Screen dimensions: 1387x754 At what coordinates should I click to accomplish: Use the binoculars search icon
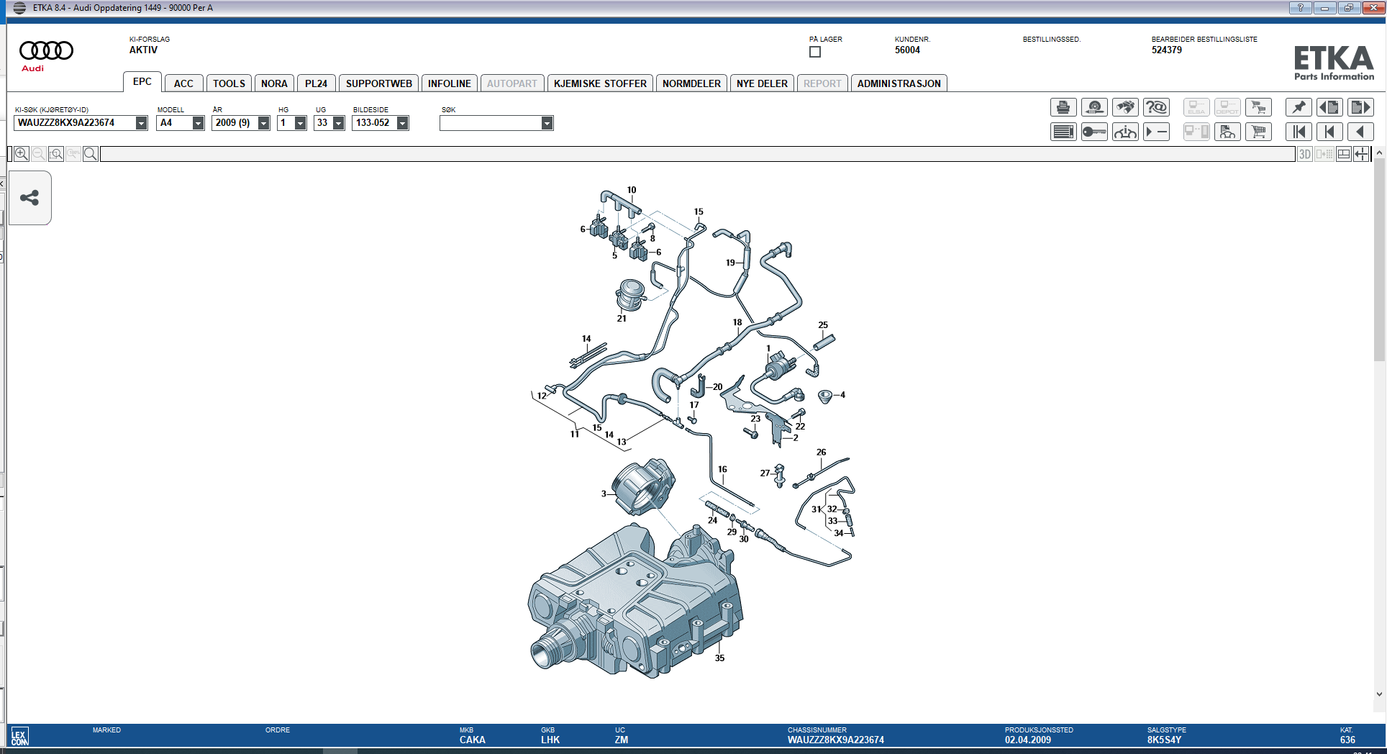pos(1125,107)
